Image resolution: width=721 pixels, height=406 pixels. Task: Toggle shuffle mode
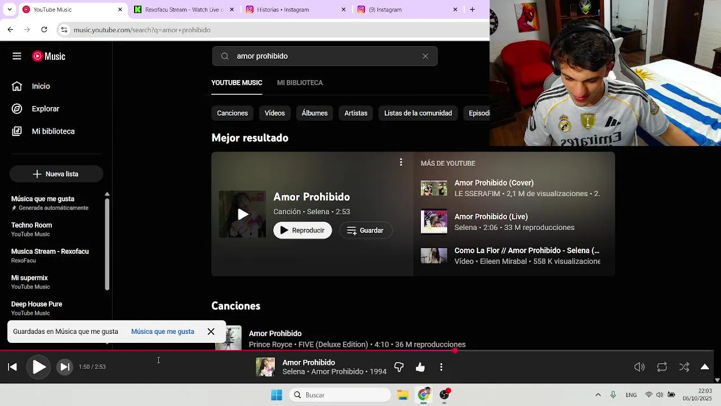click(x=684, y=367)
